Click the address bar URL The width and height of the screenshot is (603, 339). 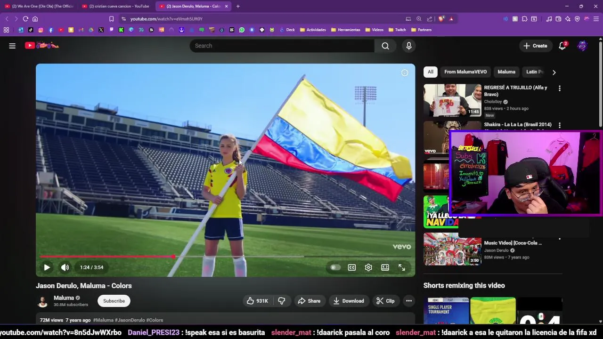coord(166,19)
